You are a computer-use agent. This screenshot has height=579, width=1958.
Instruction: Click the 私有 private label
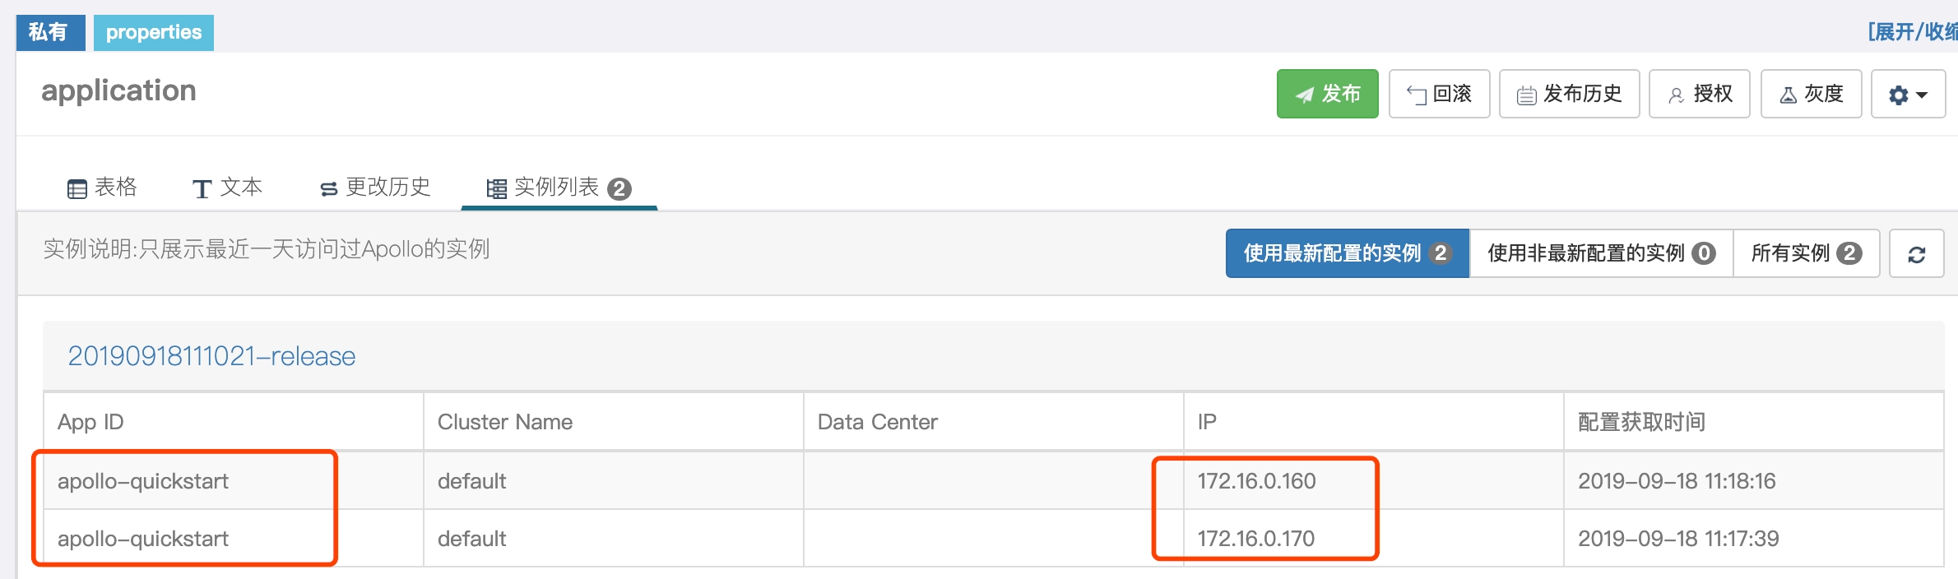coord(50,33)
